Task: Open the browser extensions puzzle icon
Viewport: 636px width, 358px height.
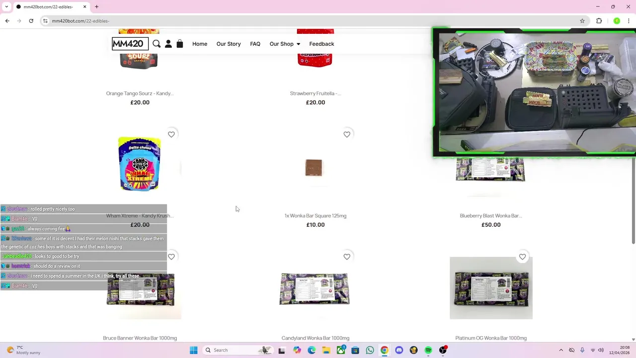Action: 599,21
